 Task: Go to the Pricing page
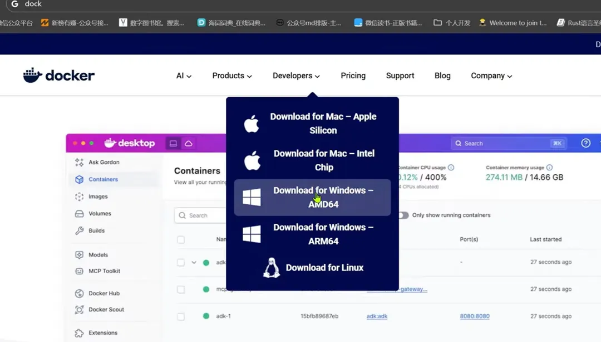coord(353,76)
